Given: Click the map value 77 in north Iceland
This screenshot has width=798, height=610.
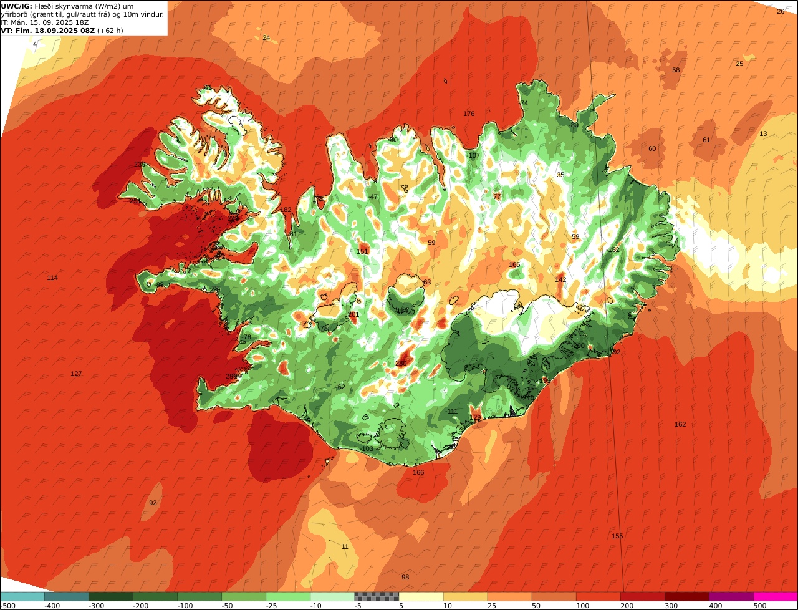Looking at the screenshot, I should (497, 196).
